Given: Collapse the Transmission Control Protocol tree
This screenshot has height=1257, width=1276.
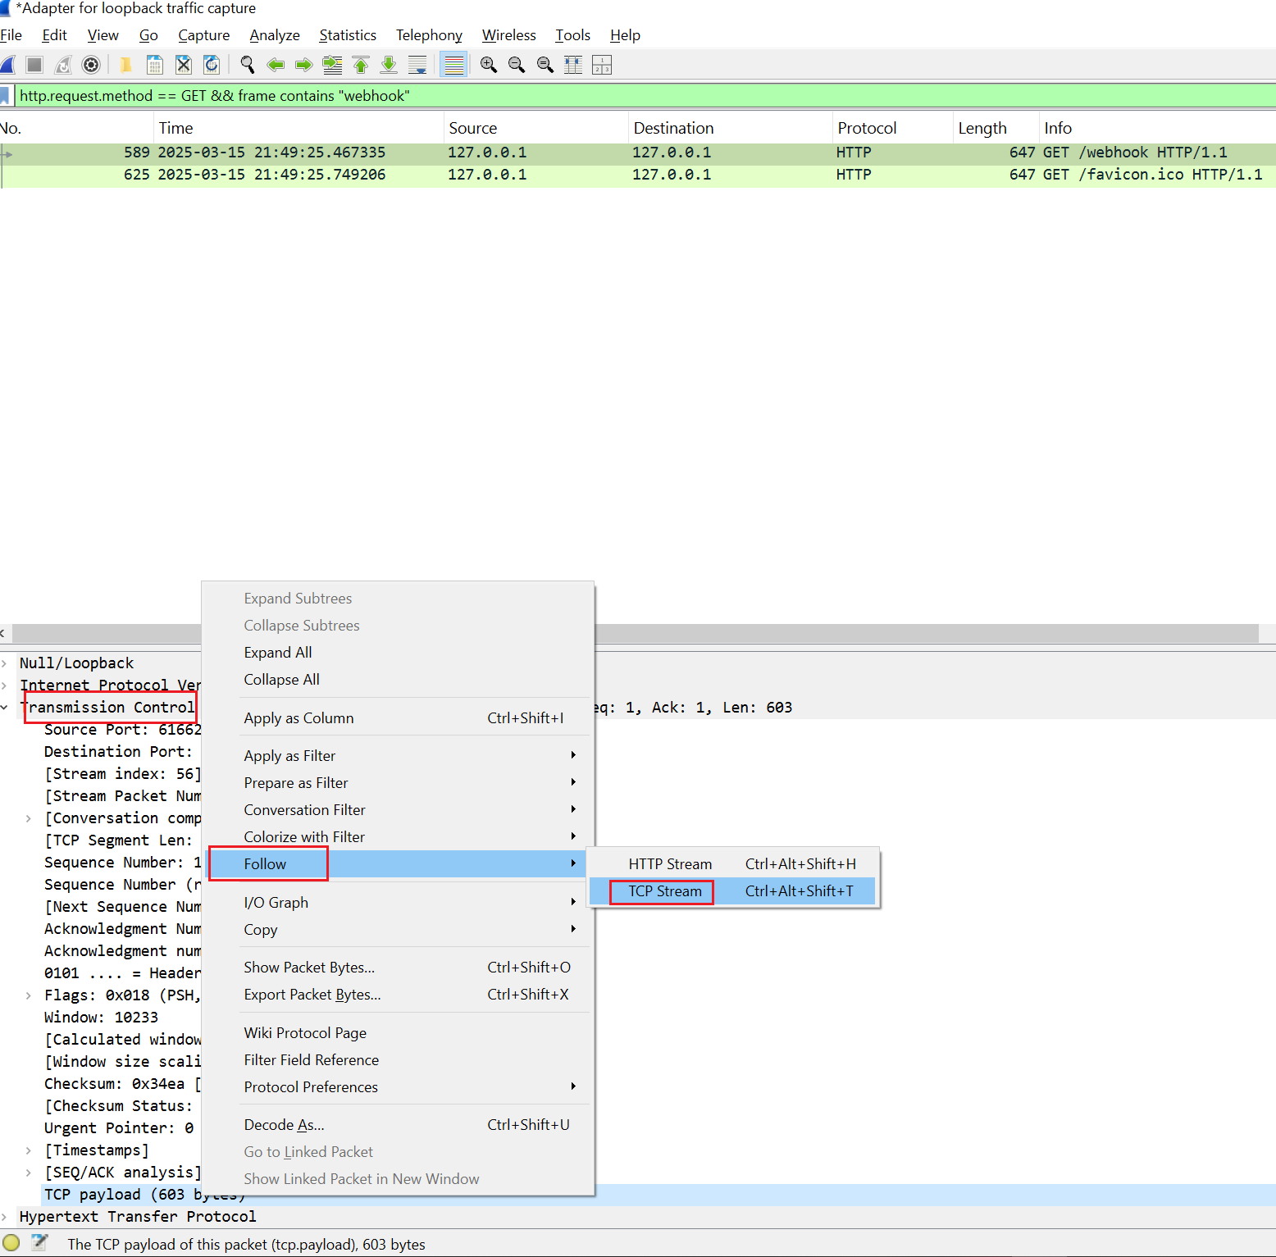Looking at the screenshot, I should point(5,708).
